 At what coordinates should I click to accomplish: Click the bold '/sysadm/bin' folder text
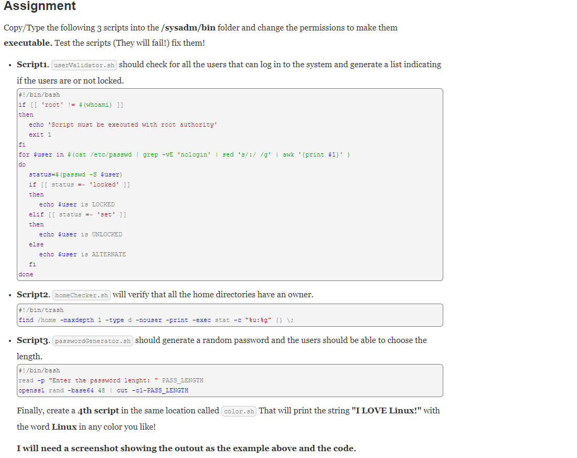[x=188, y=28]
